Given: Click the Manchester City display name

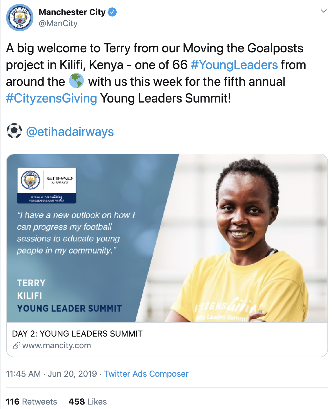Looking at the screenshot, I should point(72,12).
